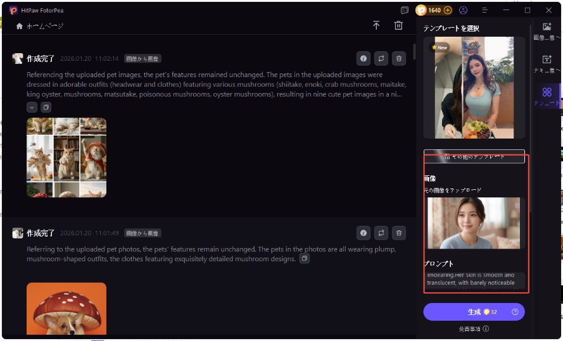The height and width of the screenshot is (341, 563).
Task: Delete the first cat generation entry
Action: point(398,58)
